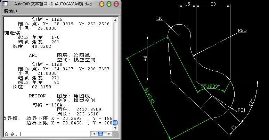Select the 周长: 223.6510 line
269x140 pixels.
click(x=78, y=114)
